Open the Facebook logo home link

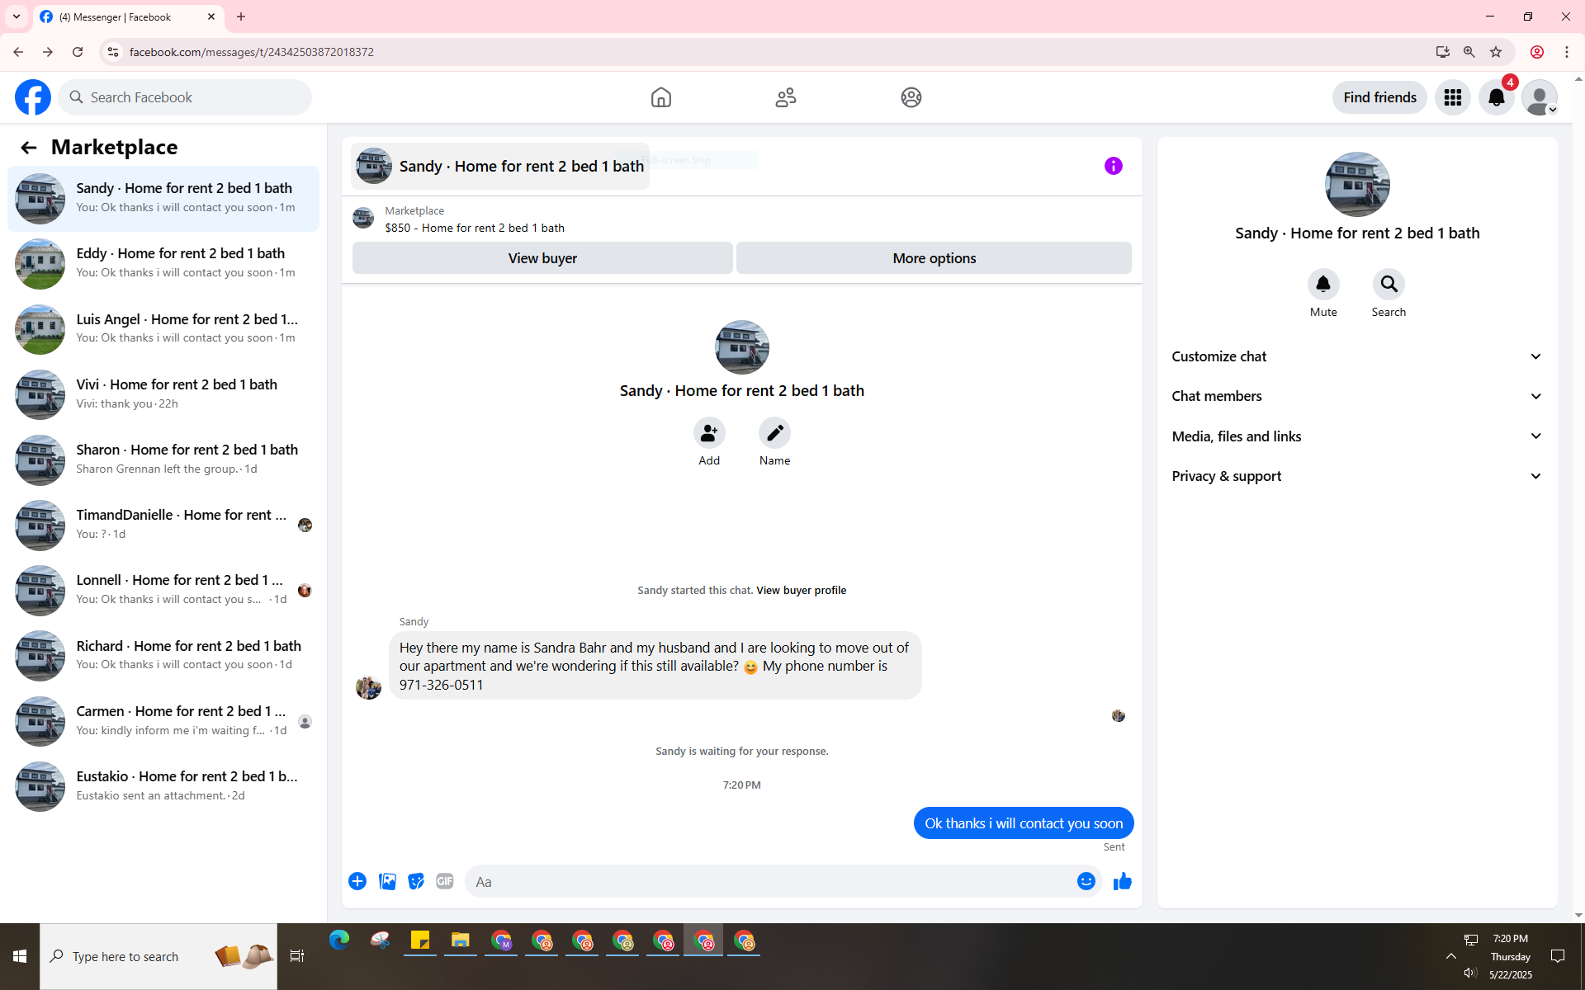point(33,97)
